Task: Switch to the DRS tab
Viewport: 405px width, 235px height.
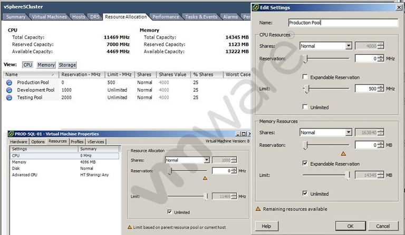Action: 94,17
